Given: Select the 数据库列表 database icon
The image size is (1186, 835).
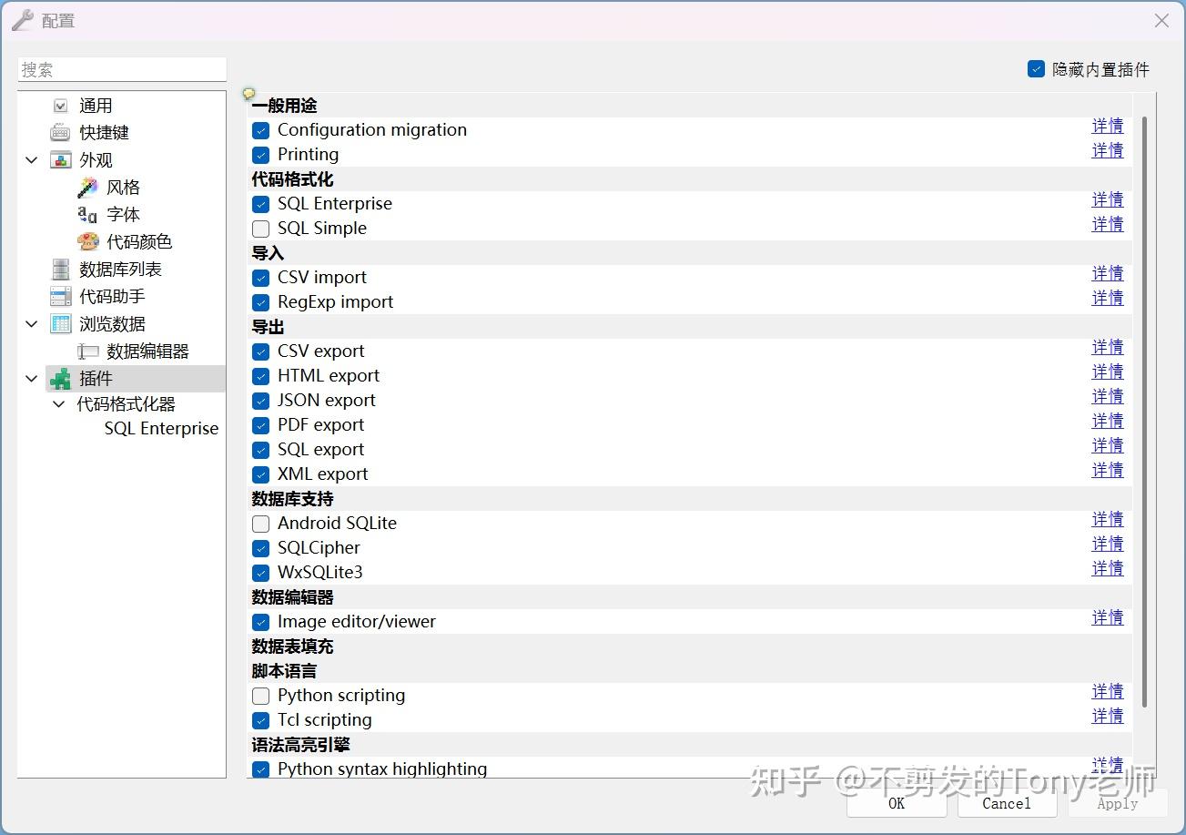Looking at the screenshot, I should [59, 269].
